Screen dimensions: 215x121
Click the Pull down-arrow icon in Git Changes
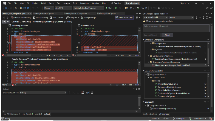click(200, 18)
